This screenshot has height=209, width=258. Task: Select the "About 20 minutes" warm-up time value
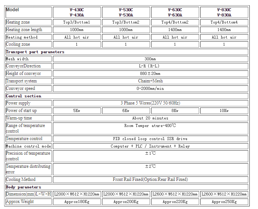(150, 118)
